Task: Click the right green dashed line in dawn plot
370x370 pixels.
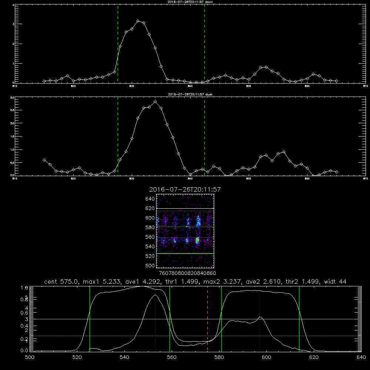Action: [204, 44]
